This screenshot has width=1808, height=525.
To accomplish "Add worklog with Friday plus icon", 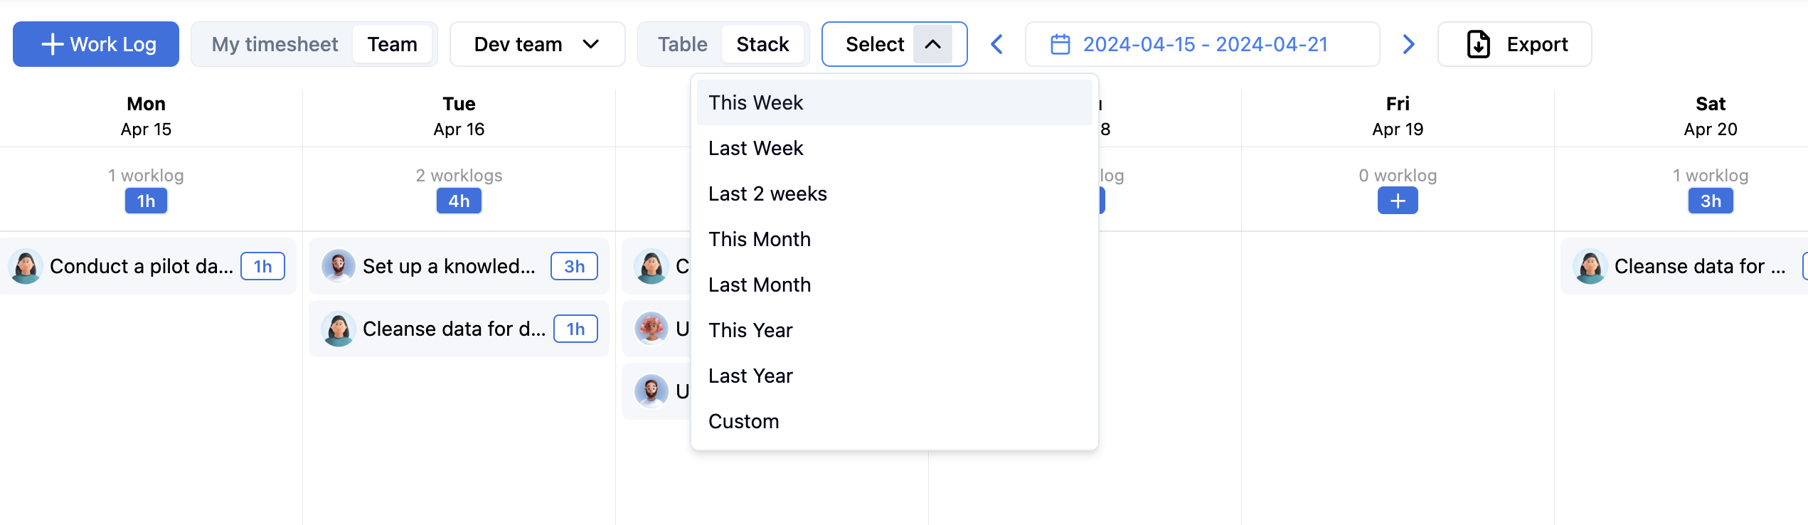I will click(x=1397, y=201).
